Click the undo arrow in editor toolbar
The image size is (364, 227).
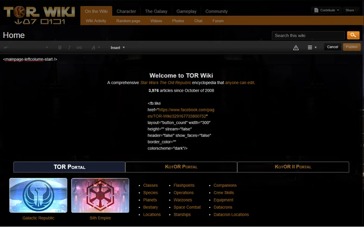[7, 47]
